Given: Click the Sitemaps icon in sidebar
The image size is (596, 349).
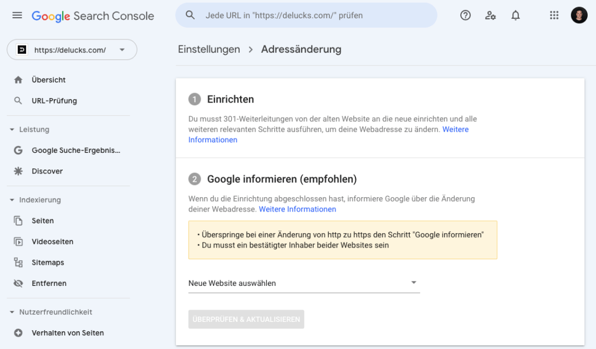Looking at the screenshot, I should 18,263.
